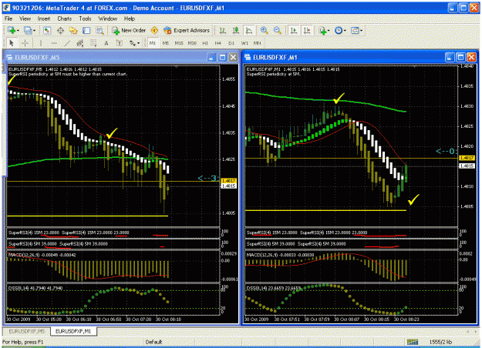The width and height of the screenshot is (482, 348).
Task: Select the Horizontal Line tool
Action: [54, 43]
